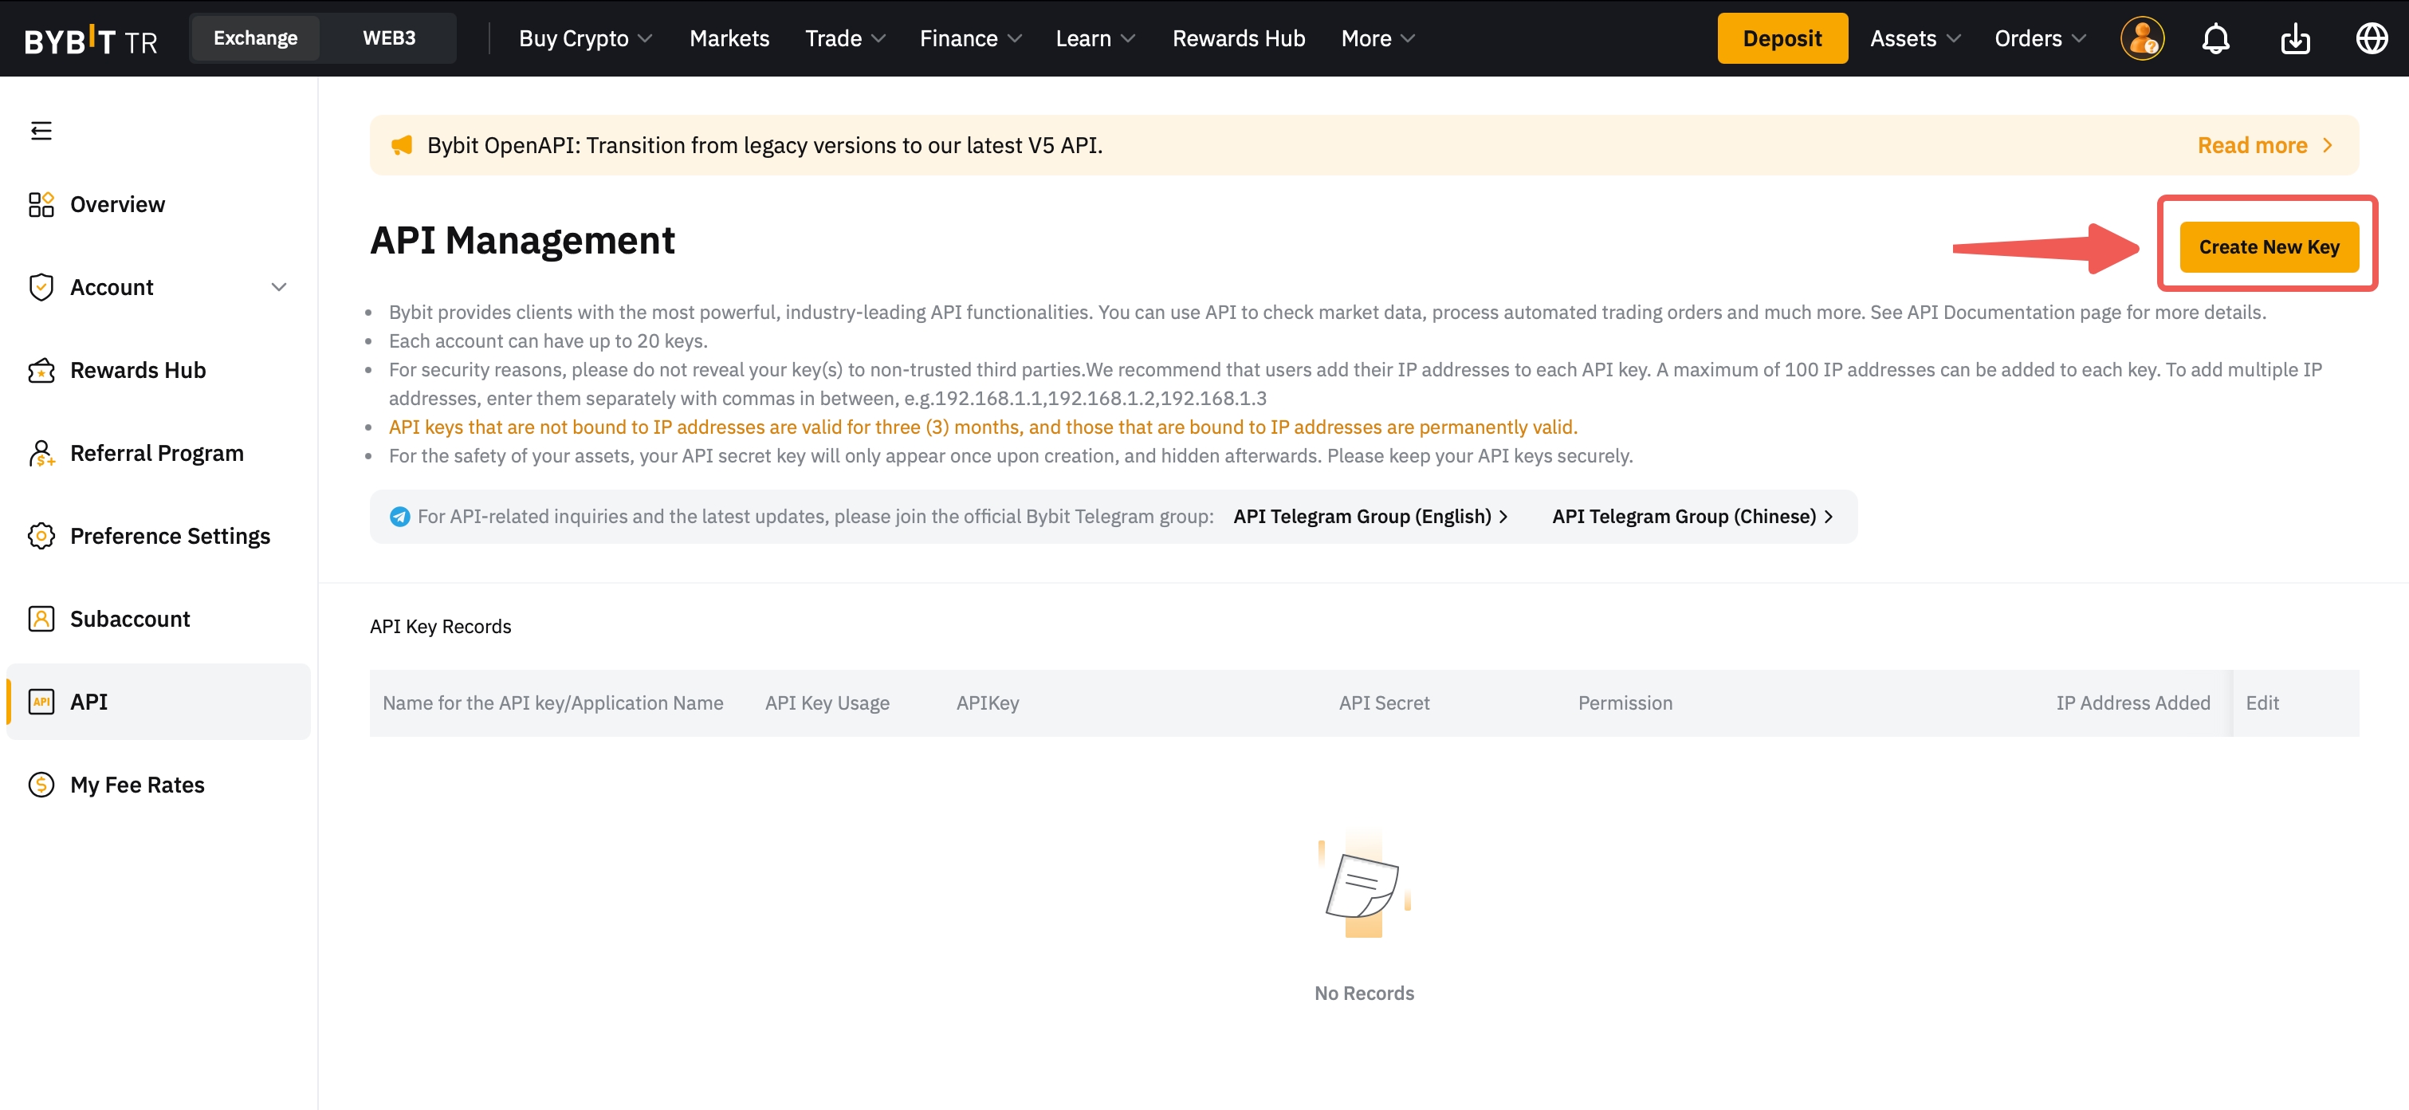Open the Markets menu item
The width and height of the screenshot is (2409, 1110).
(729, 38)
